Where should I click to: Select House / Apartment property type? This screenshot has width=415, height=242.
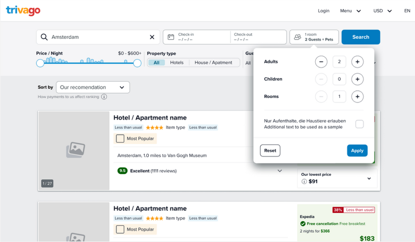pyautogui.click(x=213, y=63)
